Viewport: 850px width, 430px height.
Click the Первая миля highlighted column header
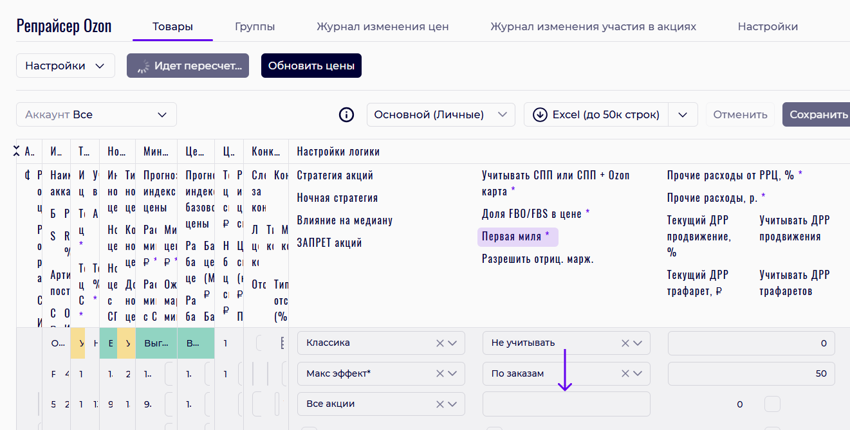tap(517, 237)
